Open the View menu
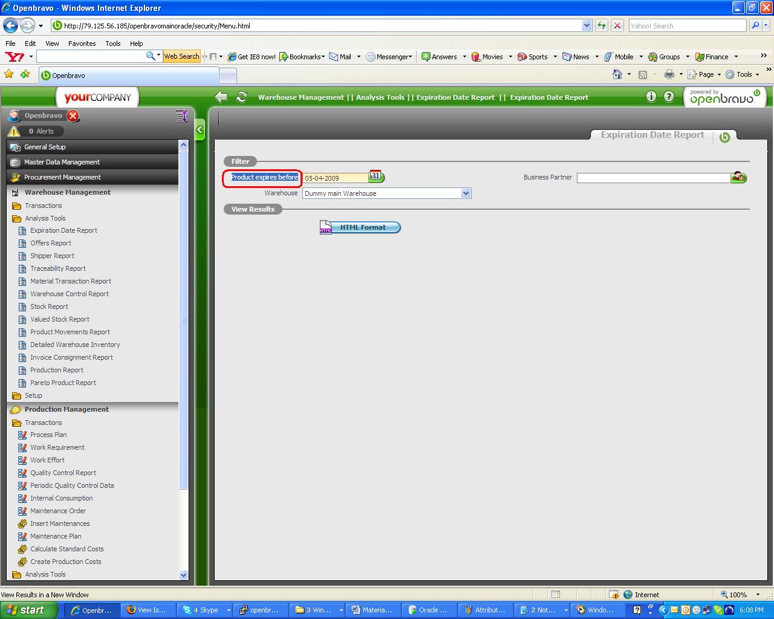This screenshot has height=619, width=774. coord(52,44)
